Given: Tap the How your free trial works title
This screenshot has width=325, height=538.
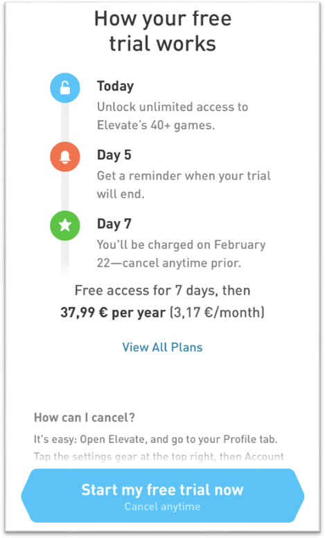Looking at the screenshot, I should (x=162, y=31).
